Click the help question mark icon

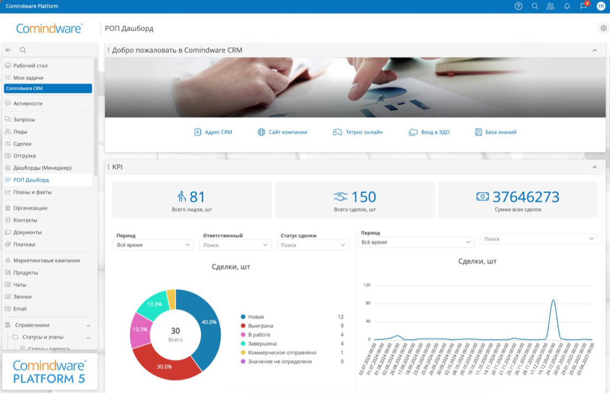tap(518, 6)
